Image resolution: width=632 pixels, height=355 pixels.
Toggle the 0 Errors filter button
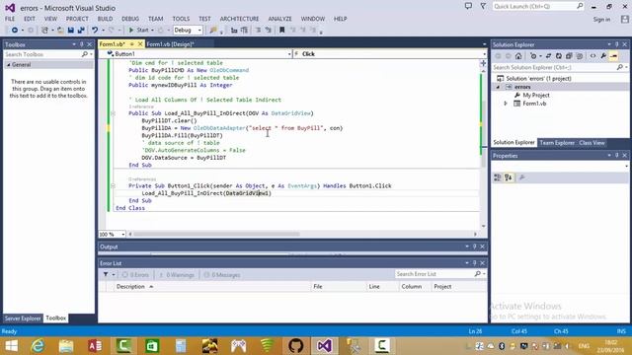tap(135, 275)
